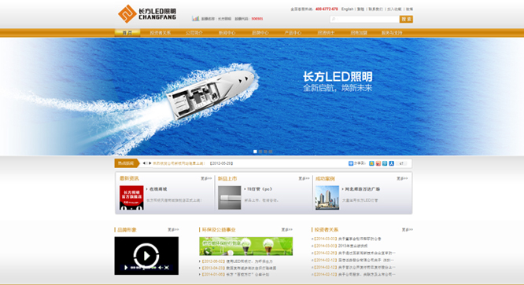Select the second banner slide dot
This screenshot has height=285, width=524.
260,152
